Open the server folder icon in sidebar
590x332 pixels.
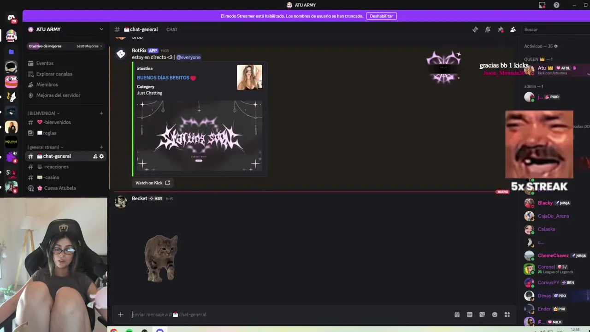[x=11, y=52]
